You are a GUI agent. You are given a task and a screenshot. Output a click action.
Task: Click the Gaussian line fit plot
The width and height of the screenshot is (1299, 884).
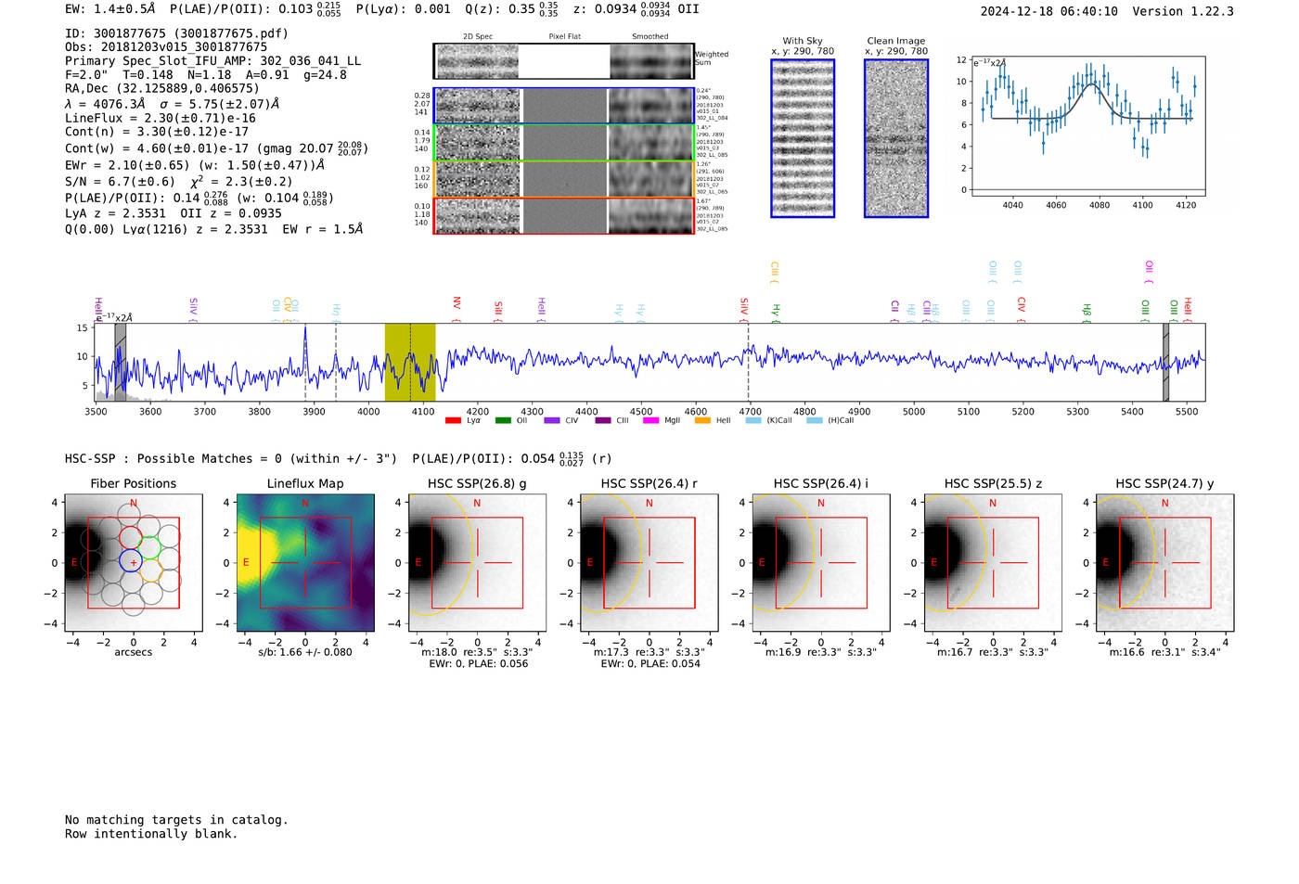click(1088, 126)
